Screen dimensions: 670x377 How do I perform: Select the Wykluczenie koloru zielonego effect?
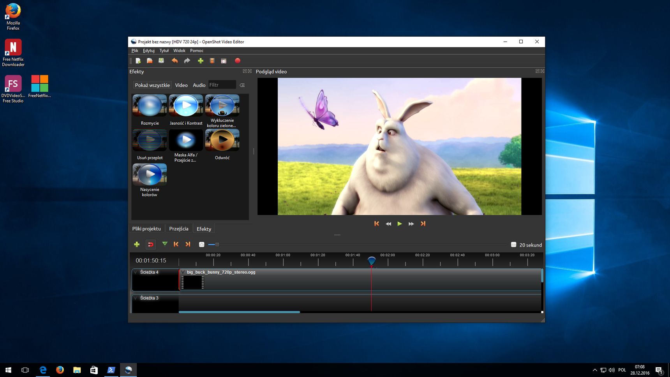pos(222,111)
